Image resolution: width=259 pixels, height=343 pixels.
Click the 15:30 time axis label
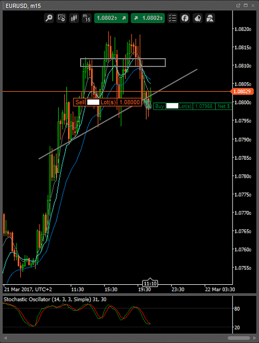tap(111, 290)
